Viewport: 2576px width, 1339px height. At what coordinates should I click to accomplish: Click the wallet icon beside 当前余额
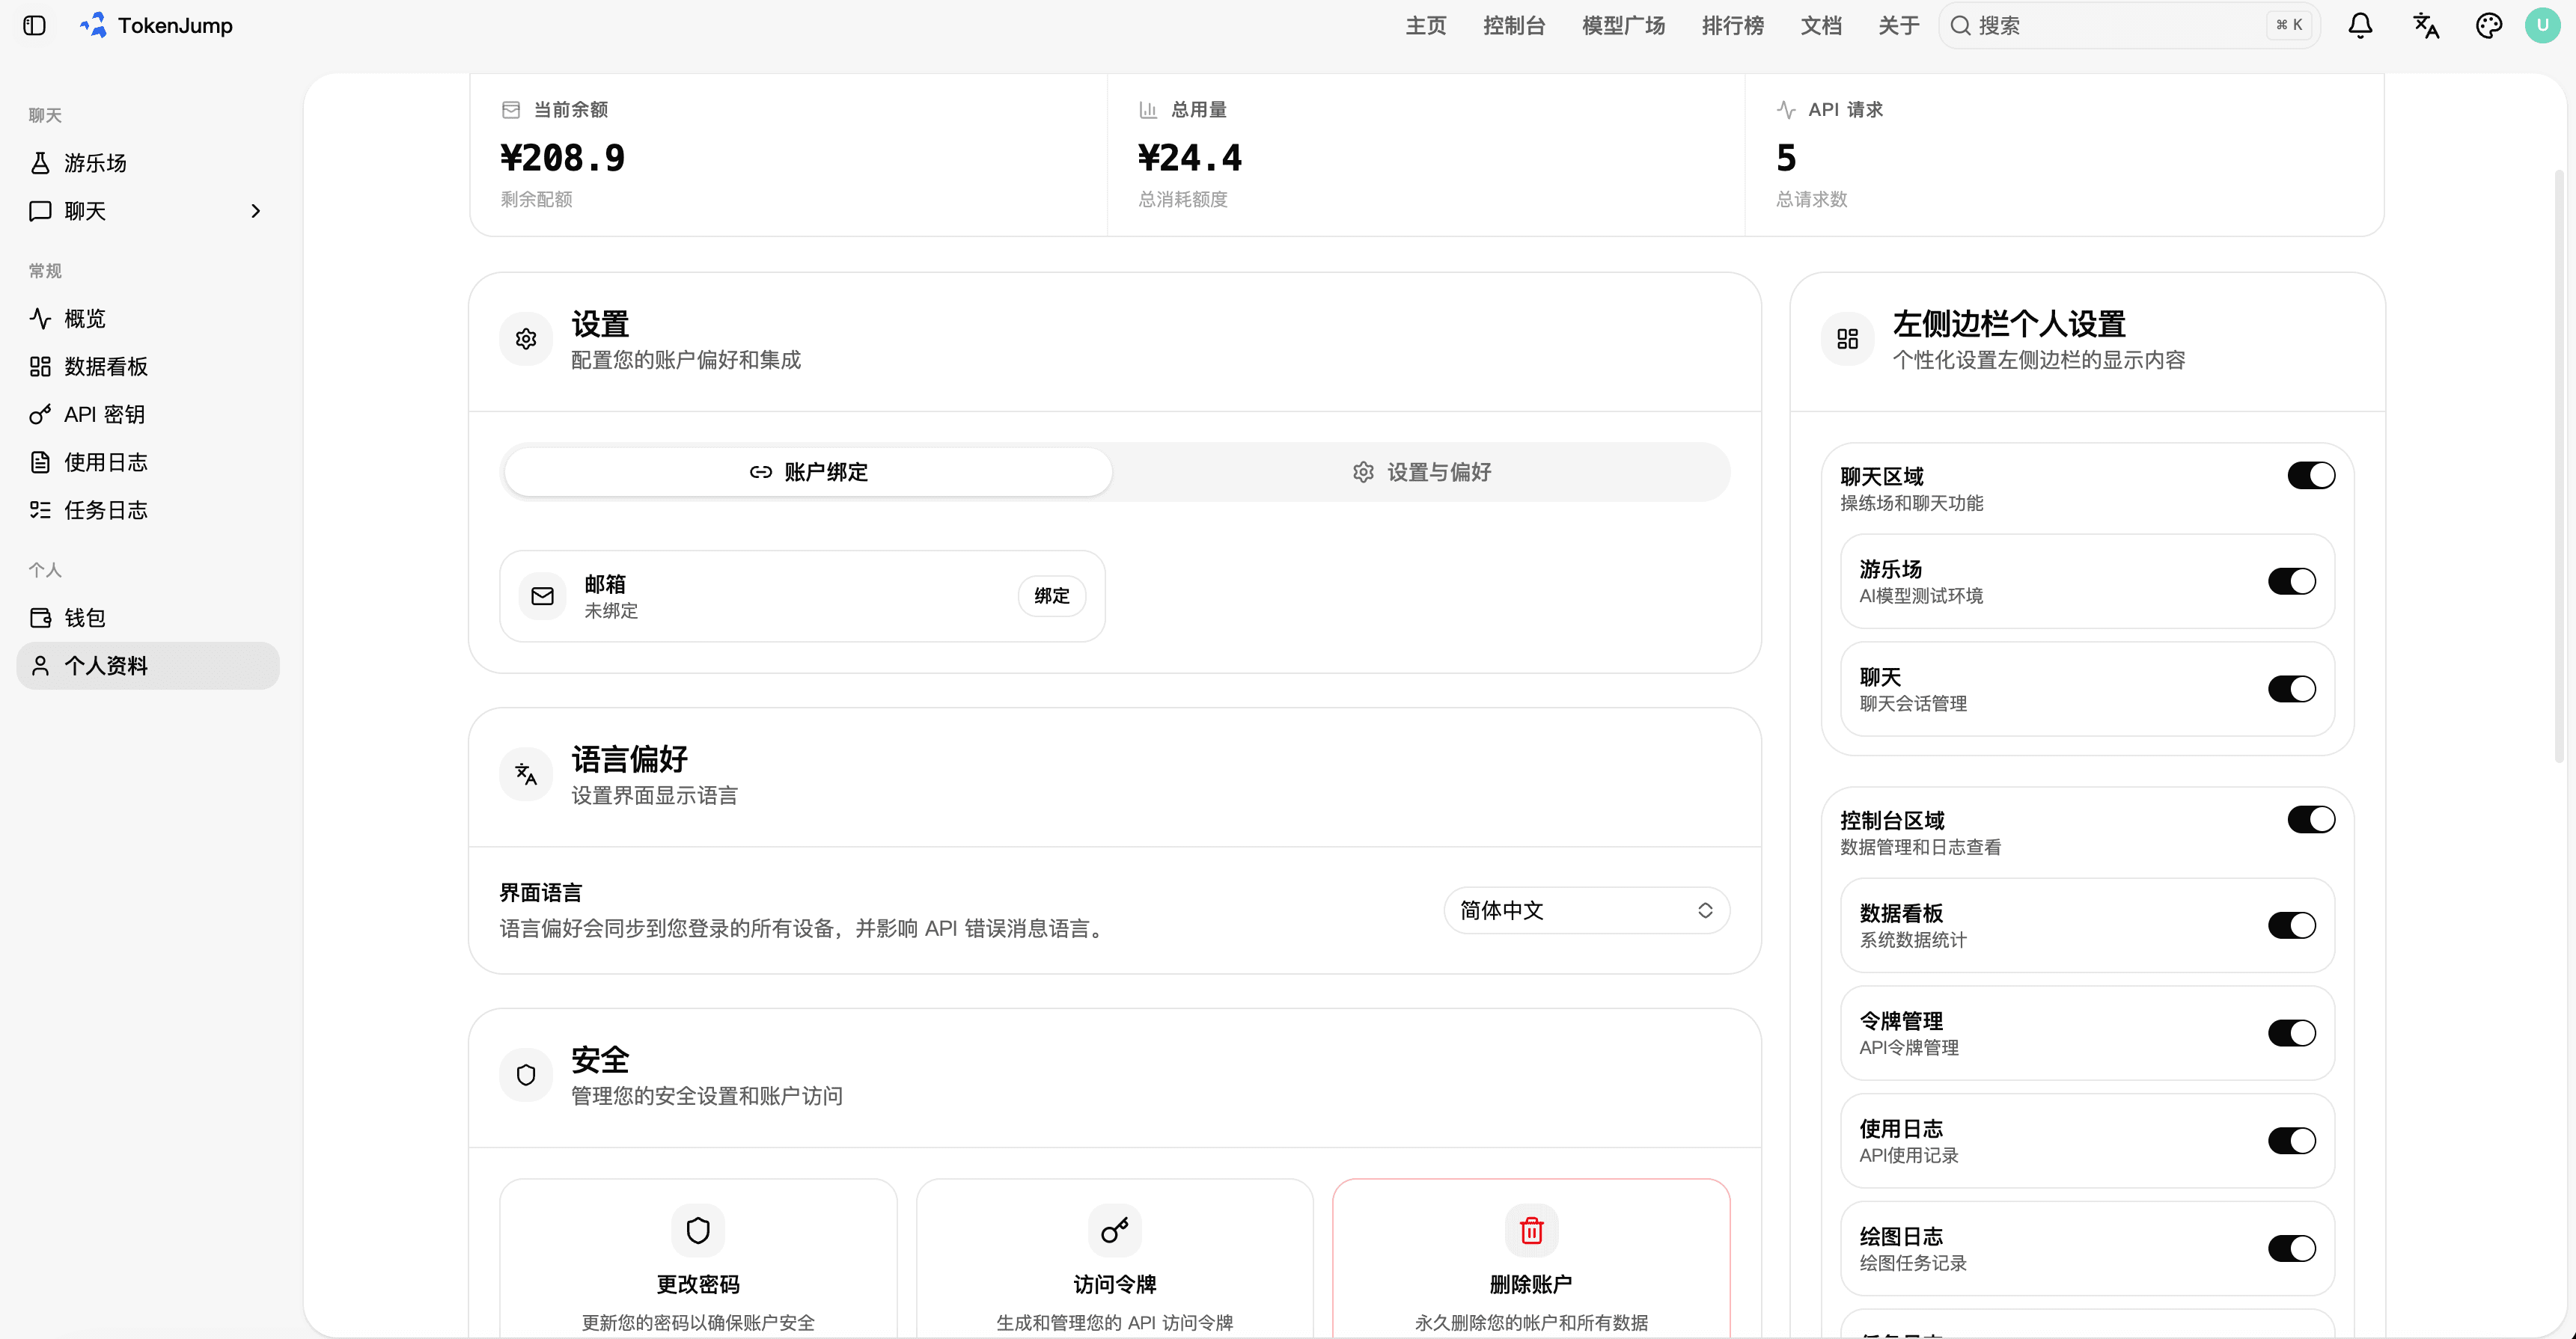[x=511, y=110]
